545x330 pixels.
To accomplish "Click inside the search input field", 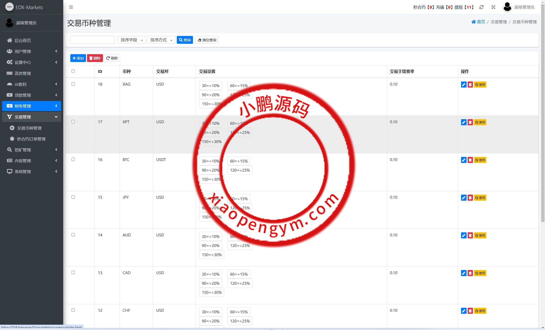I will click(x=93, y=40).
